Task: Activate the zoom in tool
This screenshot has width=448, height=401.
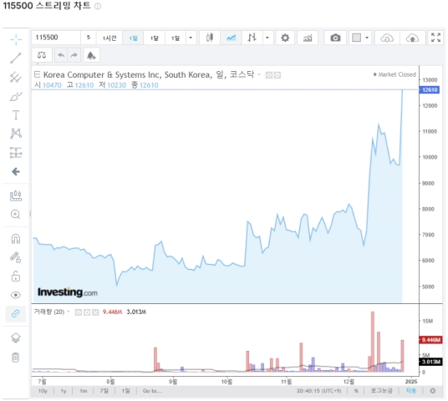Action: pyautogui.click(x=16, y=214)
